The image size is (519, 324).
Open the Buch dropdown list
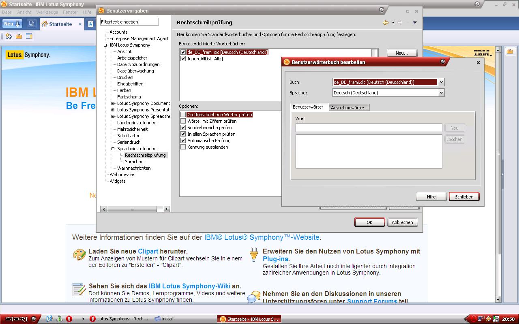click(441, 82)
